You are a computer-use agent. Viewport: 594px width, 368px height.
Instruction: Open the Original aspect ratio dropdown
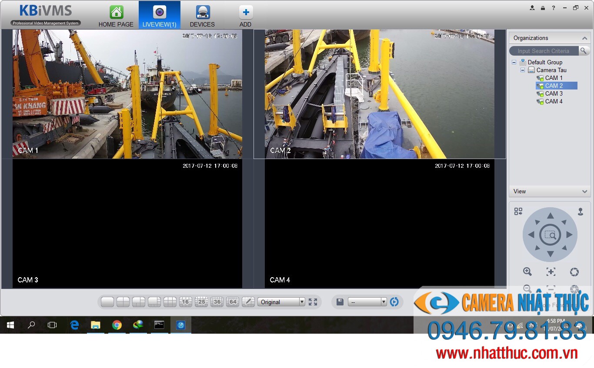point(281,302)
